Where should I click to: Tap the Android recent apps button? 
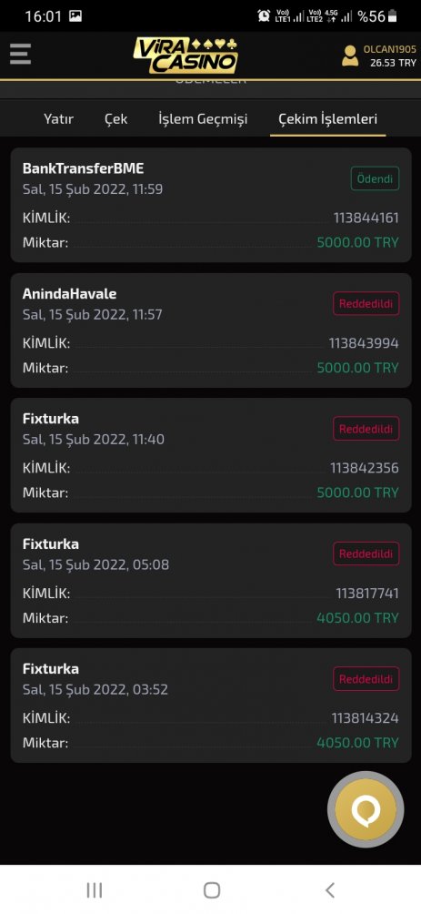(95, 890)
